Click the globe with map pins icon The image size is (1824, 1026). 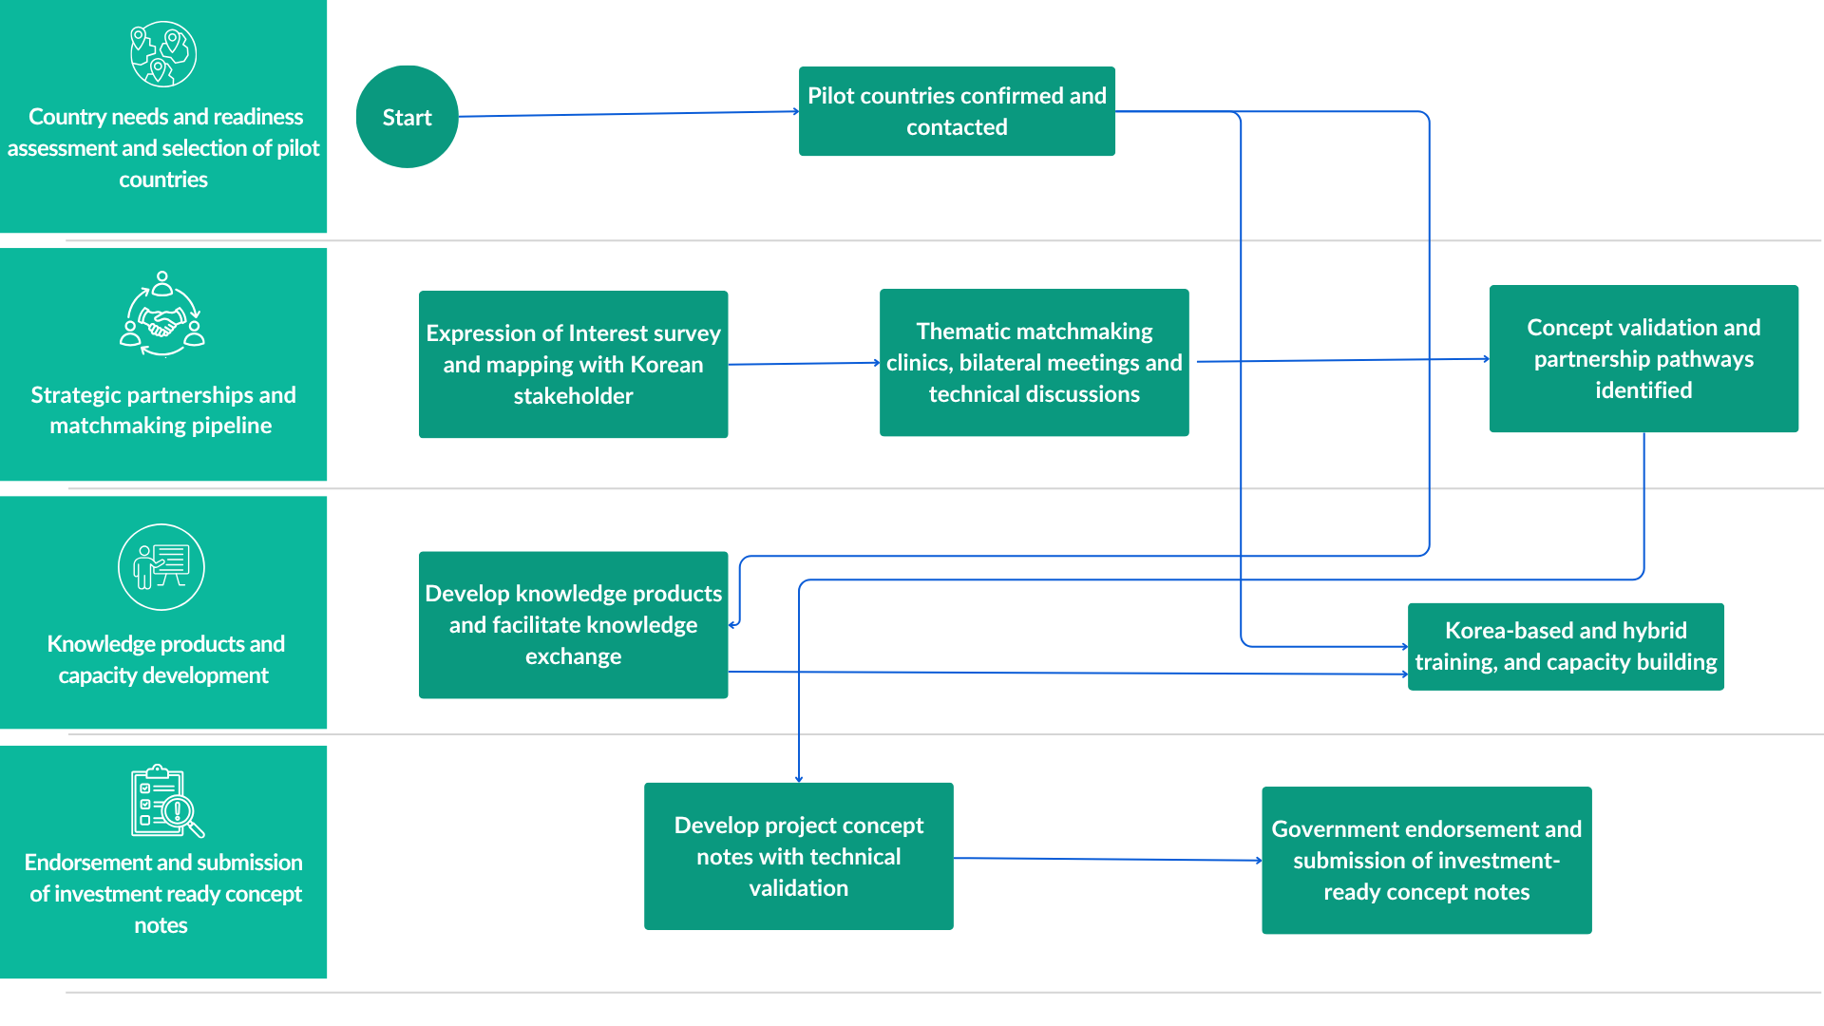tap(163, 54)
